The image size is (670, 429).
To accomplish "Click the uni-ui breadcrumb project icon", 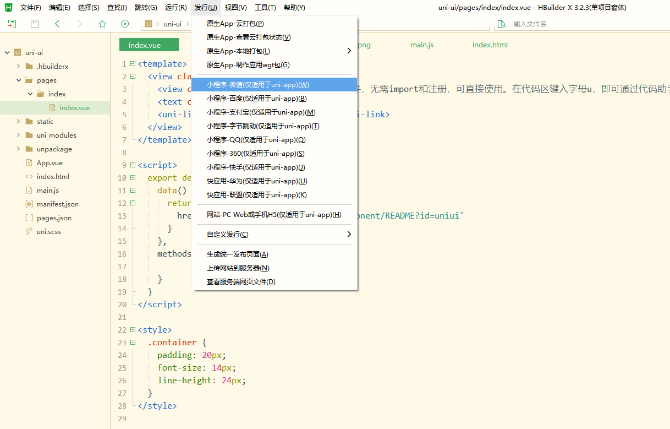I will pyautogui.click(x=149, y=24).
